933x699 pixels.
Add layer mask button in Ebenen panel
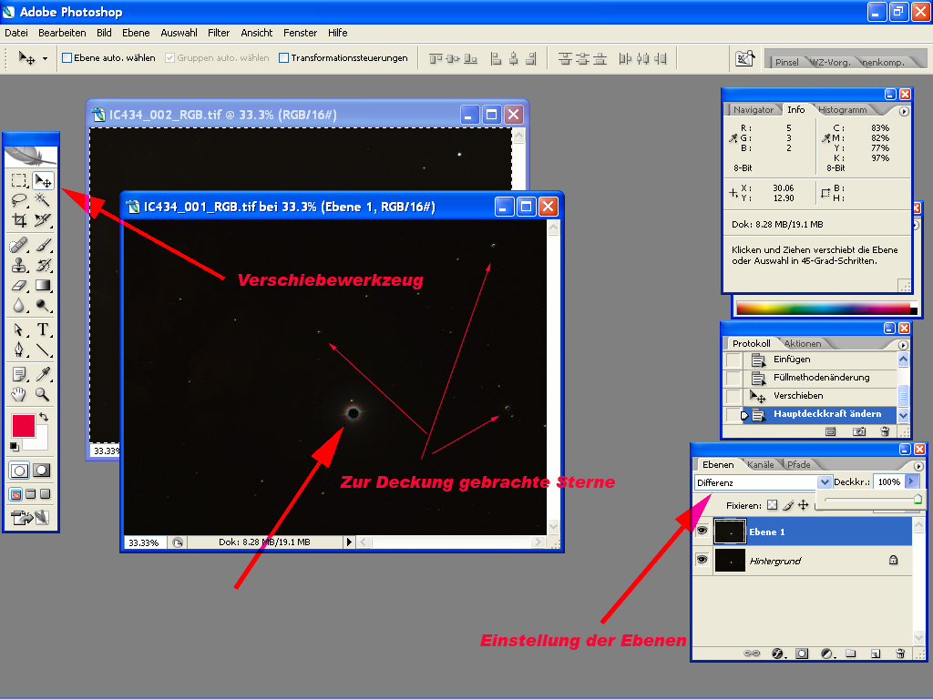click(x=802, y=653)
